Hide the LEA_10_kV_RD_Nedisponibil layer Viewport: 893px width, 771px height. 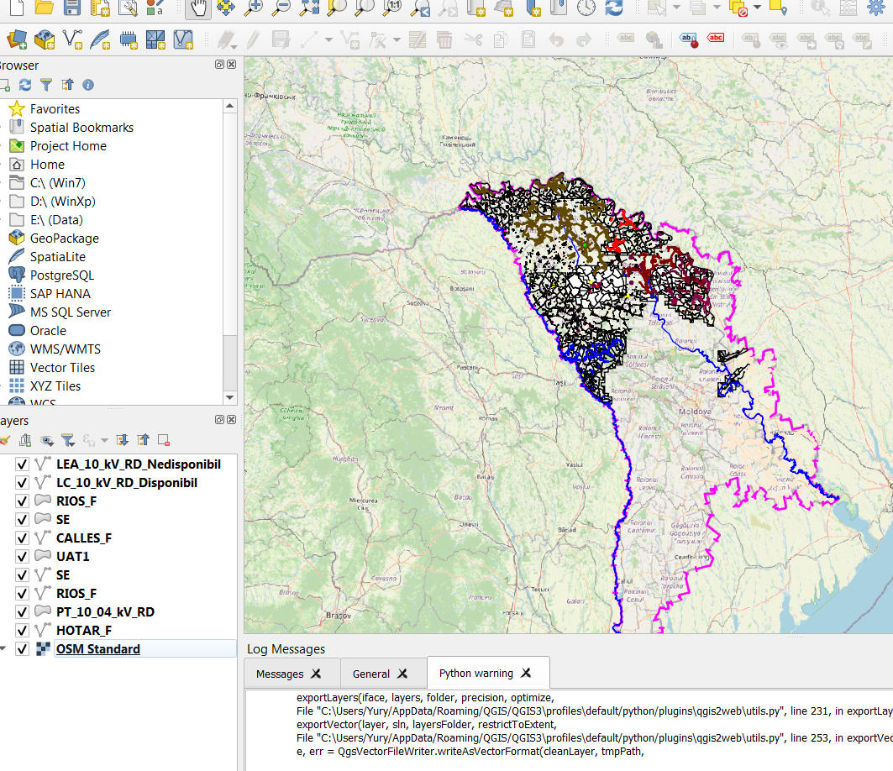[23, 464]
